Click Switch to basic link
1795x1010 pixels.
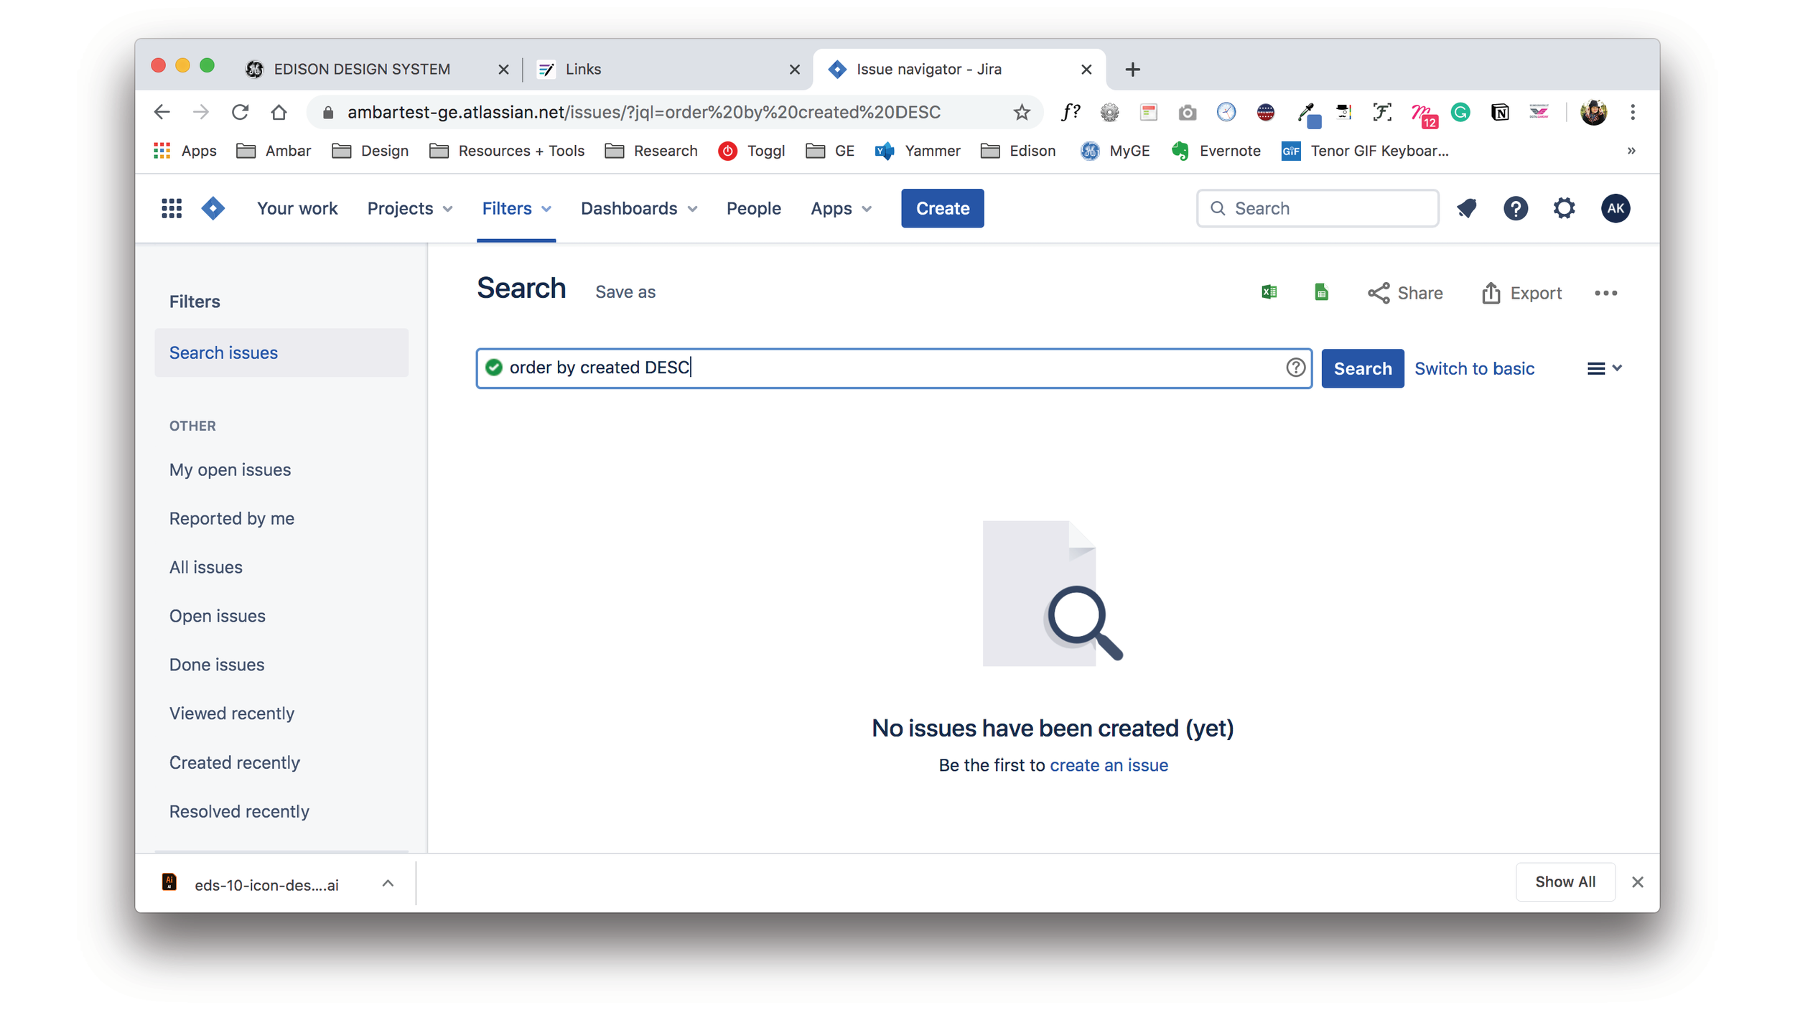pyautogui.click(x=1474, y=368)
